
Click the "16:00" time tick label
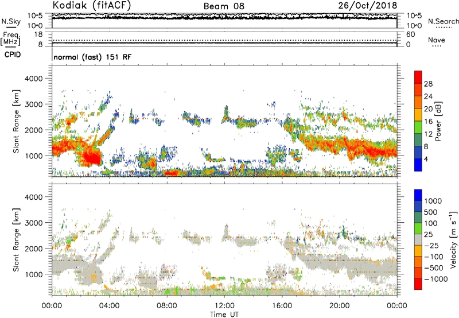[x=282, y=306]
